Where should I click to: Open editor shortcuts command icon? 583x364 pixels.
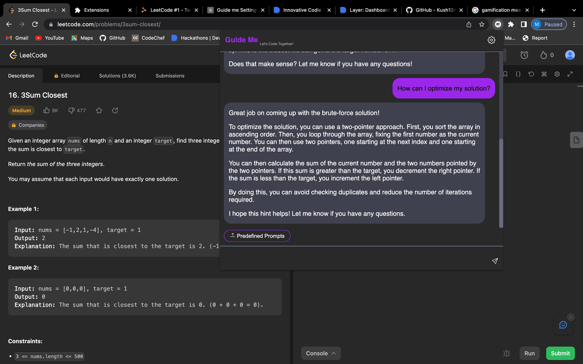point(544,74)
